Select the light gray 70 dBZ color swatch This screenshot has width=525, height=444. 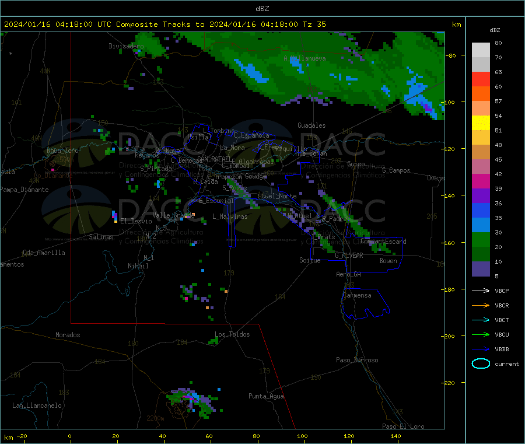click(481, 50)
